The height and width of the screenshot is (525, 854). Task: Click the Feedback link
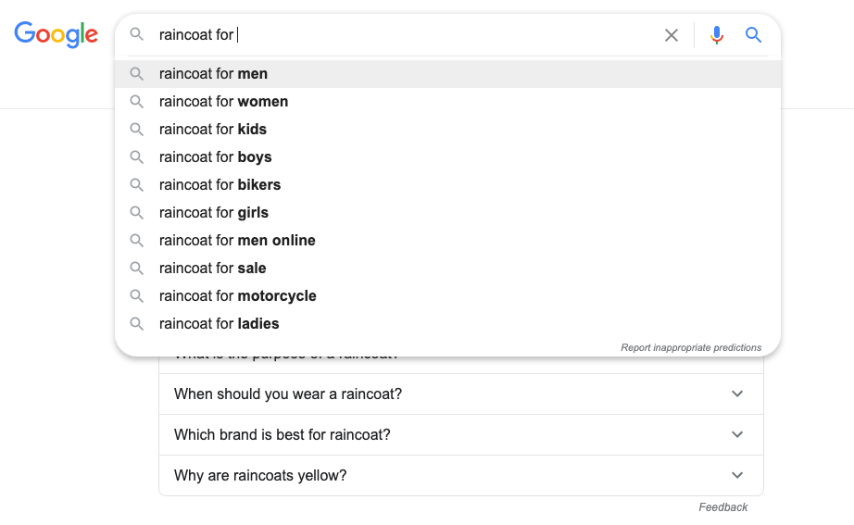(x=722, y=507)
